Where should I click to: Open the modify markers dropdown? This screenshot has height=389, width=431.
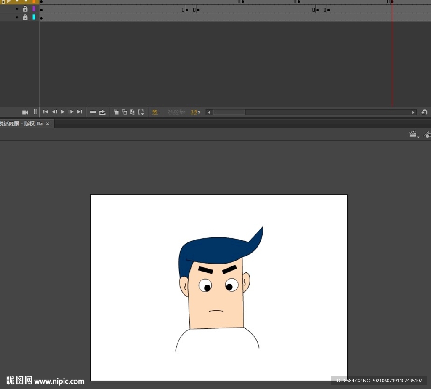click(x=141, y=112)
